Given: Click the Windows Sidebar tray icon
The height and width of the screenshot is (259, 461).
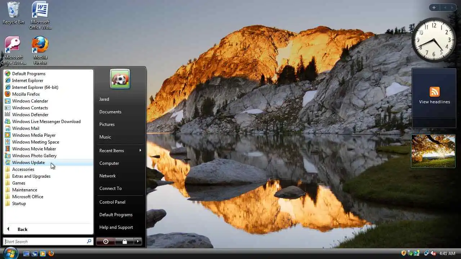Looking at the screenshot, I should [x=417, y=253].
